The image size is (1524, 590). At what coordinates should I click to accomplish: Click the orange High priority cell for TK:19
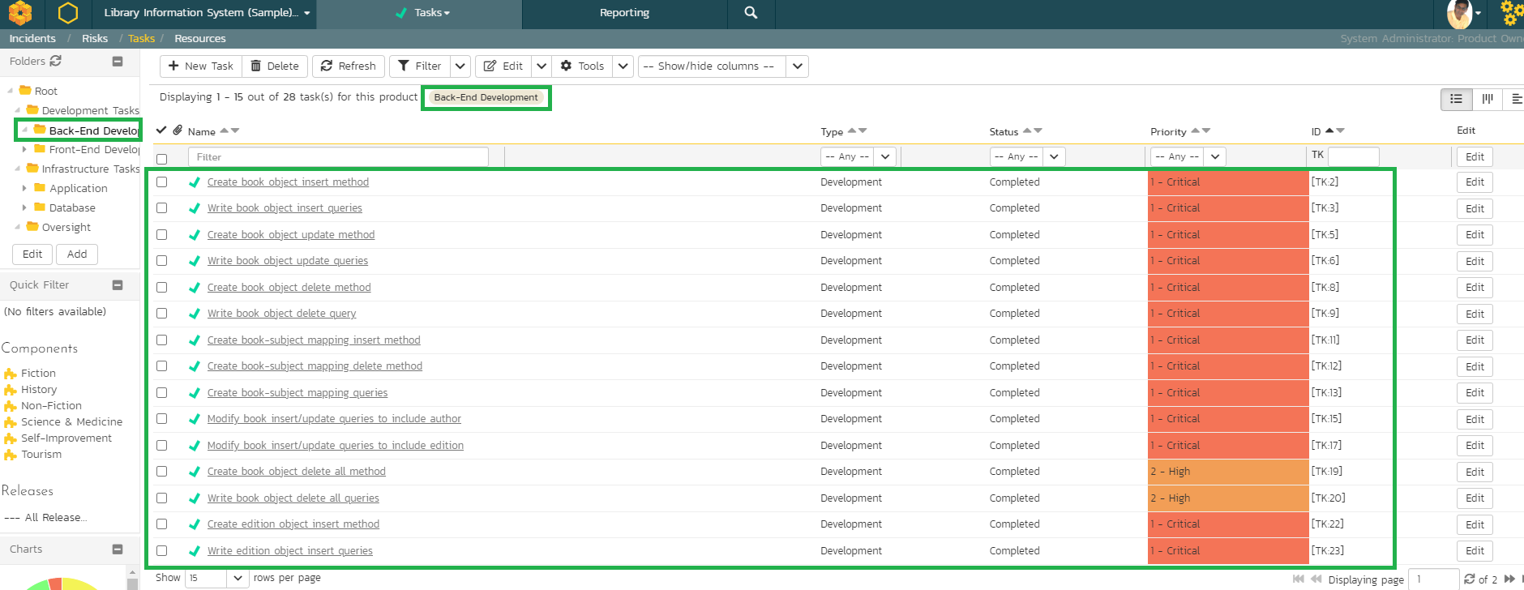1227,472
